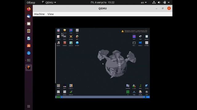Launch the NETSURF blue globe icon
The height and width of the screenshot is (110, 197).
(x=77, y=43)
